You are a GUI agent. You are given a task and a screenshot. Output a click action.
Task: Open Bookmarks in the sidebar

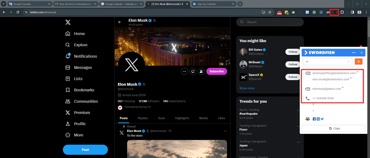(x=80, y=90)
